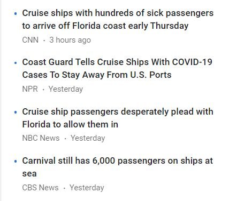Click the 'Yesterday' timestamp beside NBC News
The height and width of the screenshot is (201, 229).
click(88, 138)
